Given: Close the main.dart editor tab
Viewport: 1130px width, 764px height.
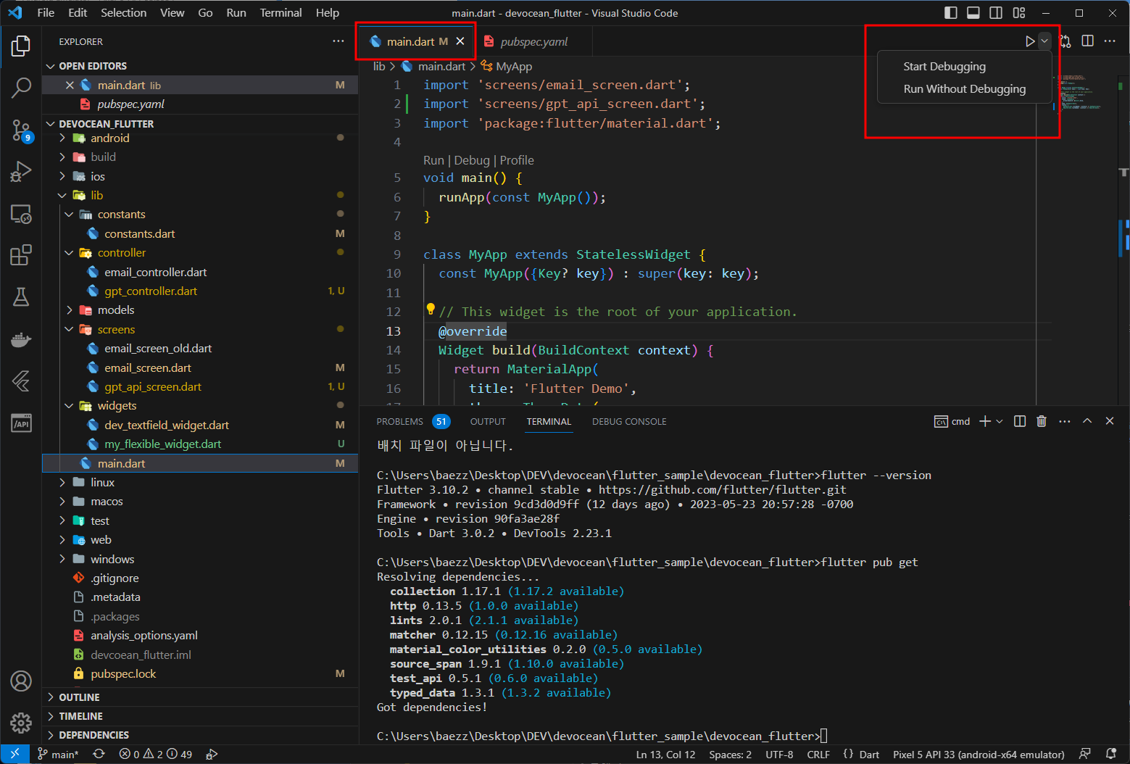Looking at the screenshot, I should (x=460, y=41).
